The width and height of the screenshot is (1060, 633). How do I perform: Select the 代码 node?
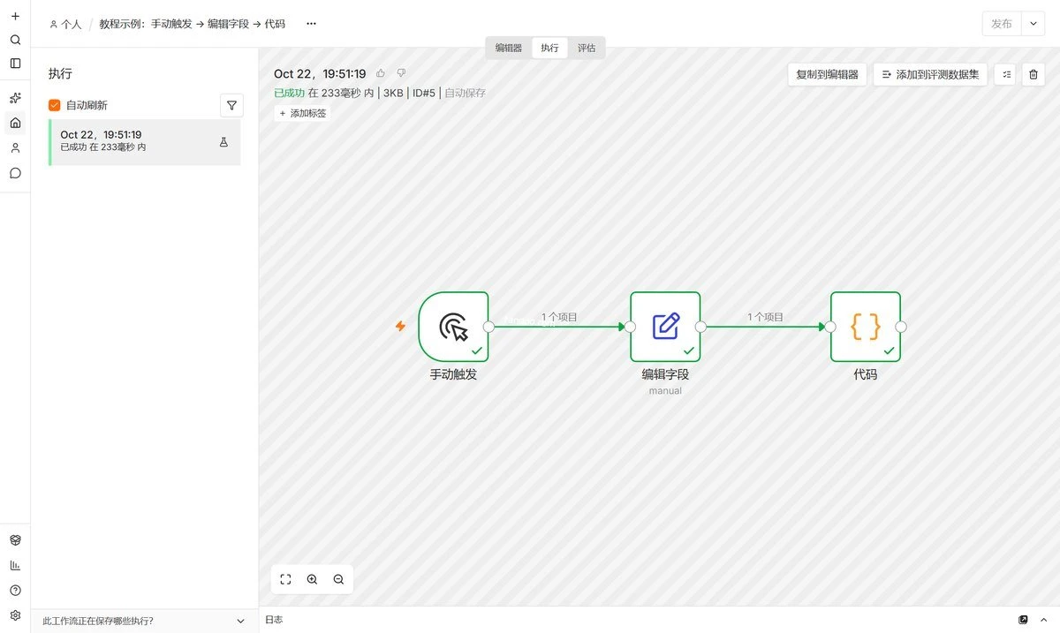[x=866, y=327]
